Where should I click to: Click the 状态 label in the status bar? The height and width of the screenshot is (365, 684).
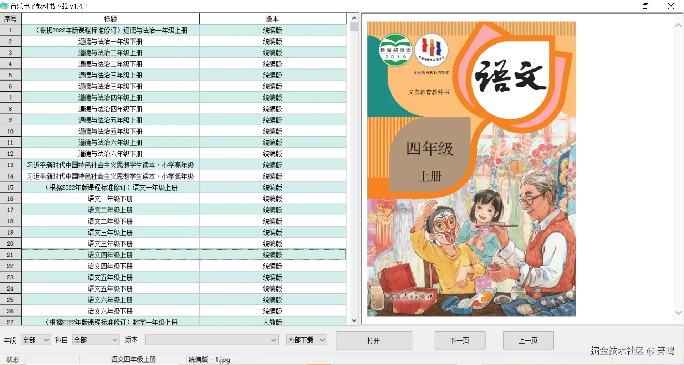click(13, 359)
